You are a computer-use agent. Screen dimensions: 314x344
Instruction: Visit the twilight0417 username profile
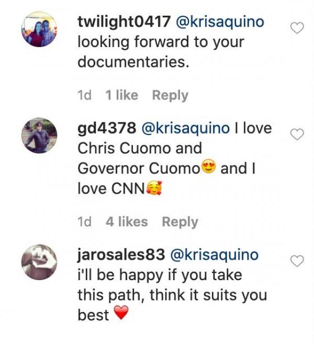124,21
